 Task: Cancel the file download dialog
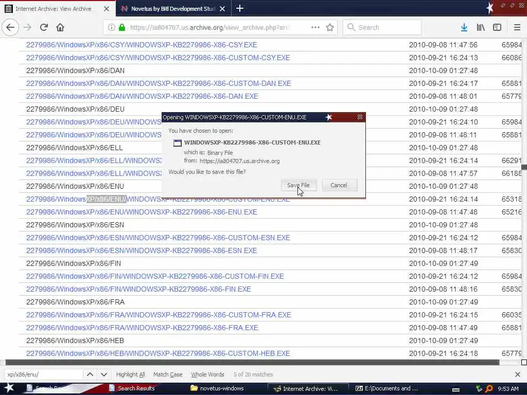339,185
